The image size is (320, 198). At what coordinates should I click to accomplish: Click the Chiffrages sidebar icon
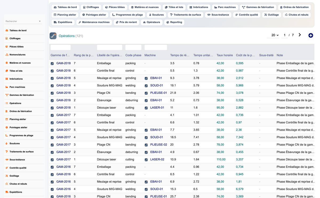tap(7, 38)
